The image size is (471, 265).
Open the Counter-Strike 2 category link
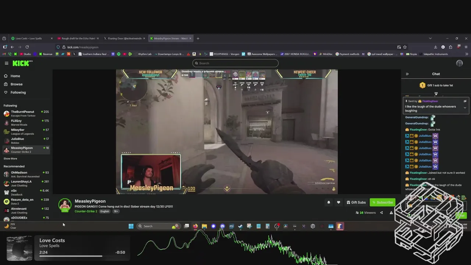coord(86,211)
